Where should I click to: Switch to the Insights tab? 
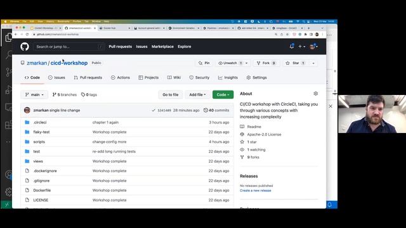(228, 77)
